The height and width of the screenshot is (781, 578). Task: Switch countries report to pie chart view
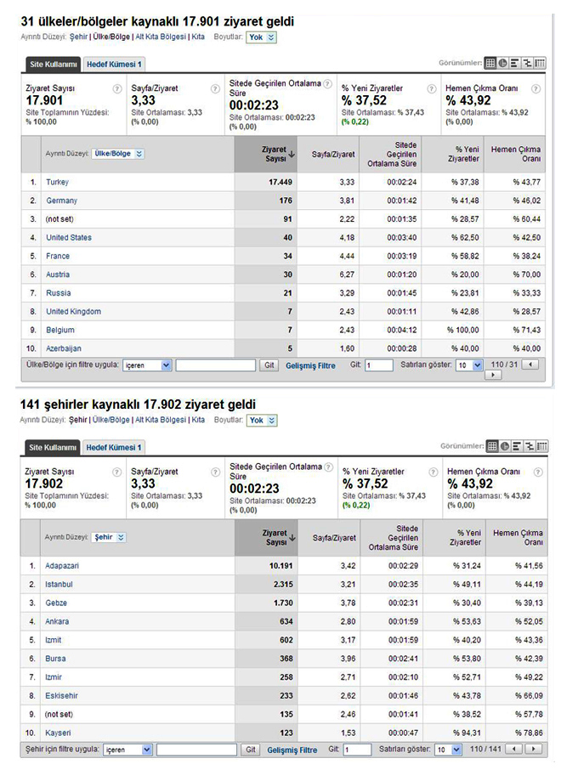pyautogui.click(x=502, y=63)
